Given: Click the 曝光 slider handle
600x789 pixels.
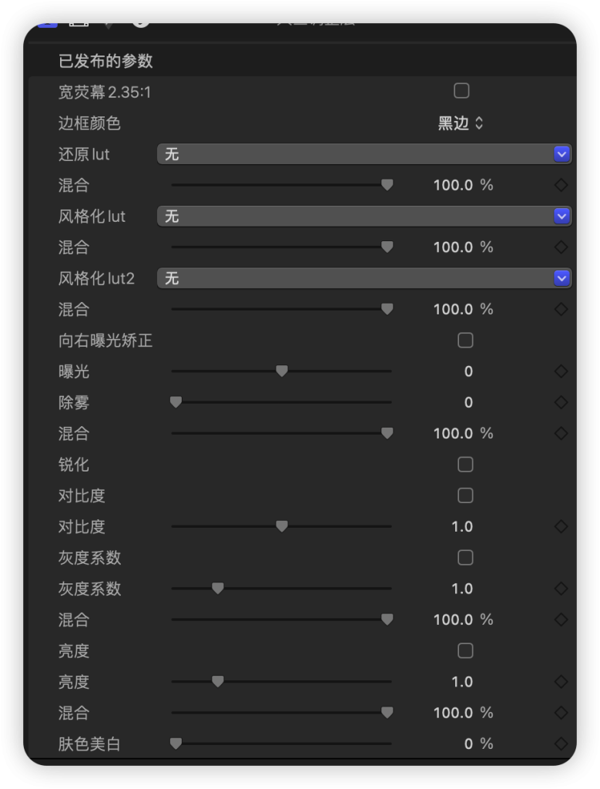Looking at the screenshot, I should tap(282, 371).
